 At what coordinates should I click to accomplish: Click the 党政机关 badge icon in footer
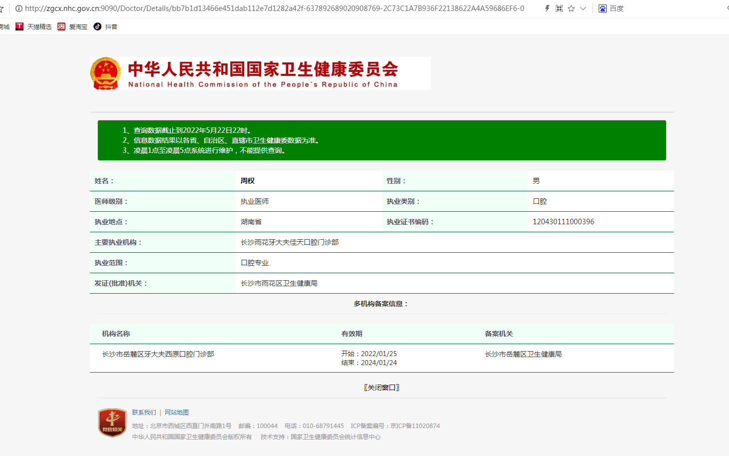pos(112,423)
